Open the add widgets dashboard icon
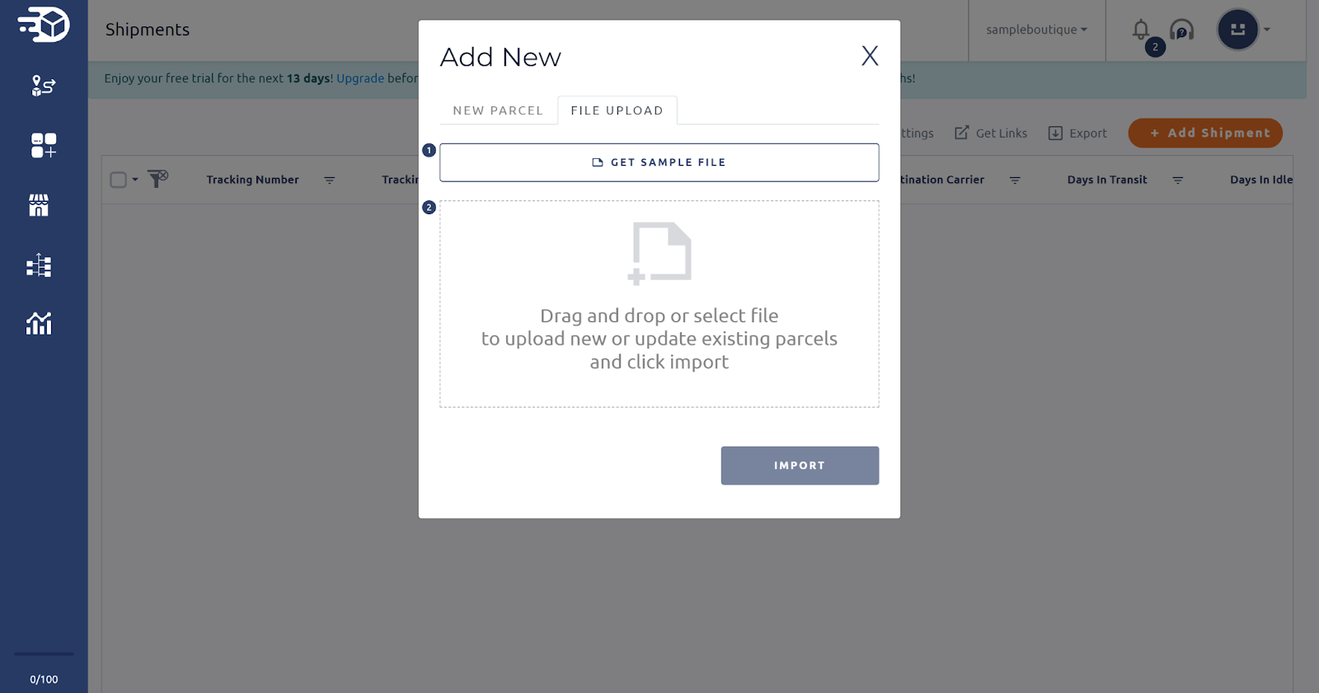The height and width of the screenshot is (693, 1319). coord(43,145)
